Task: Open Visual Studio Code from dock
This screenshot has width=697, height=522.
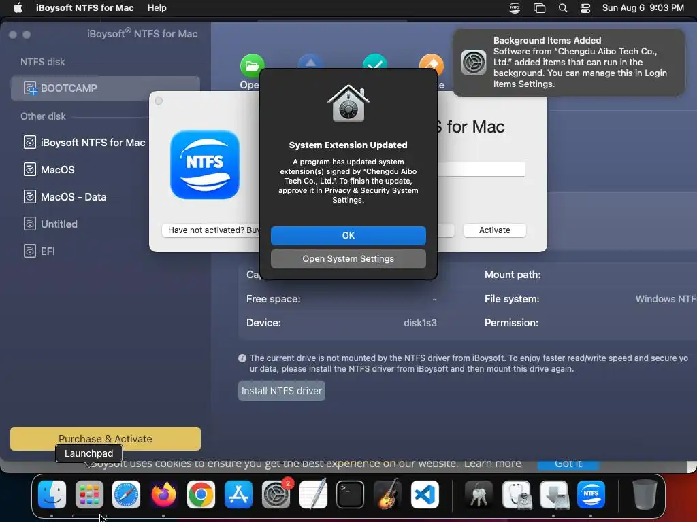Action: coord(425,494)
